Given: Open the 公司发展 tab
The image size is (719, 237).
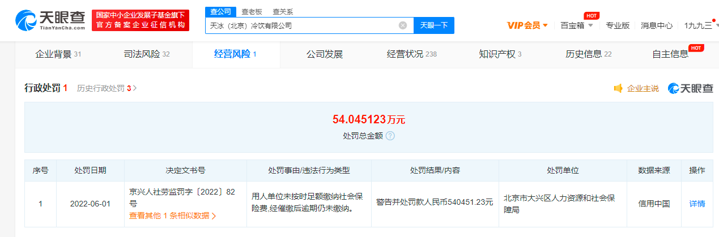Looking at the screenshot, I should click(325, 54).
